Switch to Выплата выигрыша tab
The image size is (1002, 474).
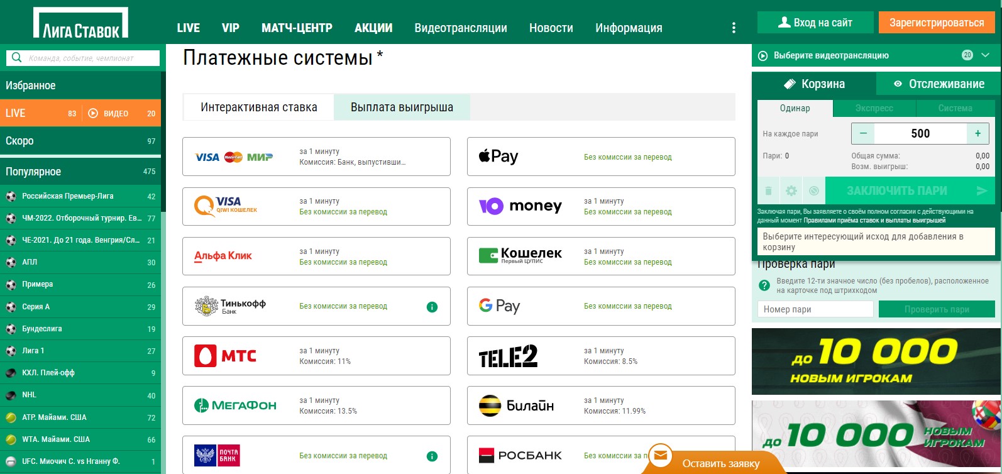coord(402,107)
